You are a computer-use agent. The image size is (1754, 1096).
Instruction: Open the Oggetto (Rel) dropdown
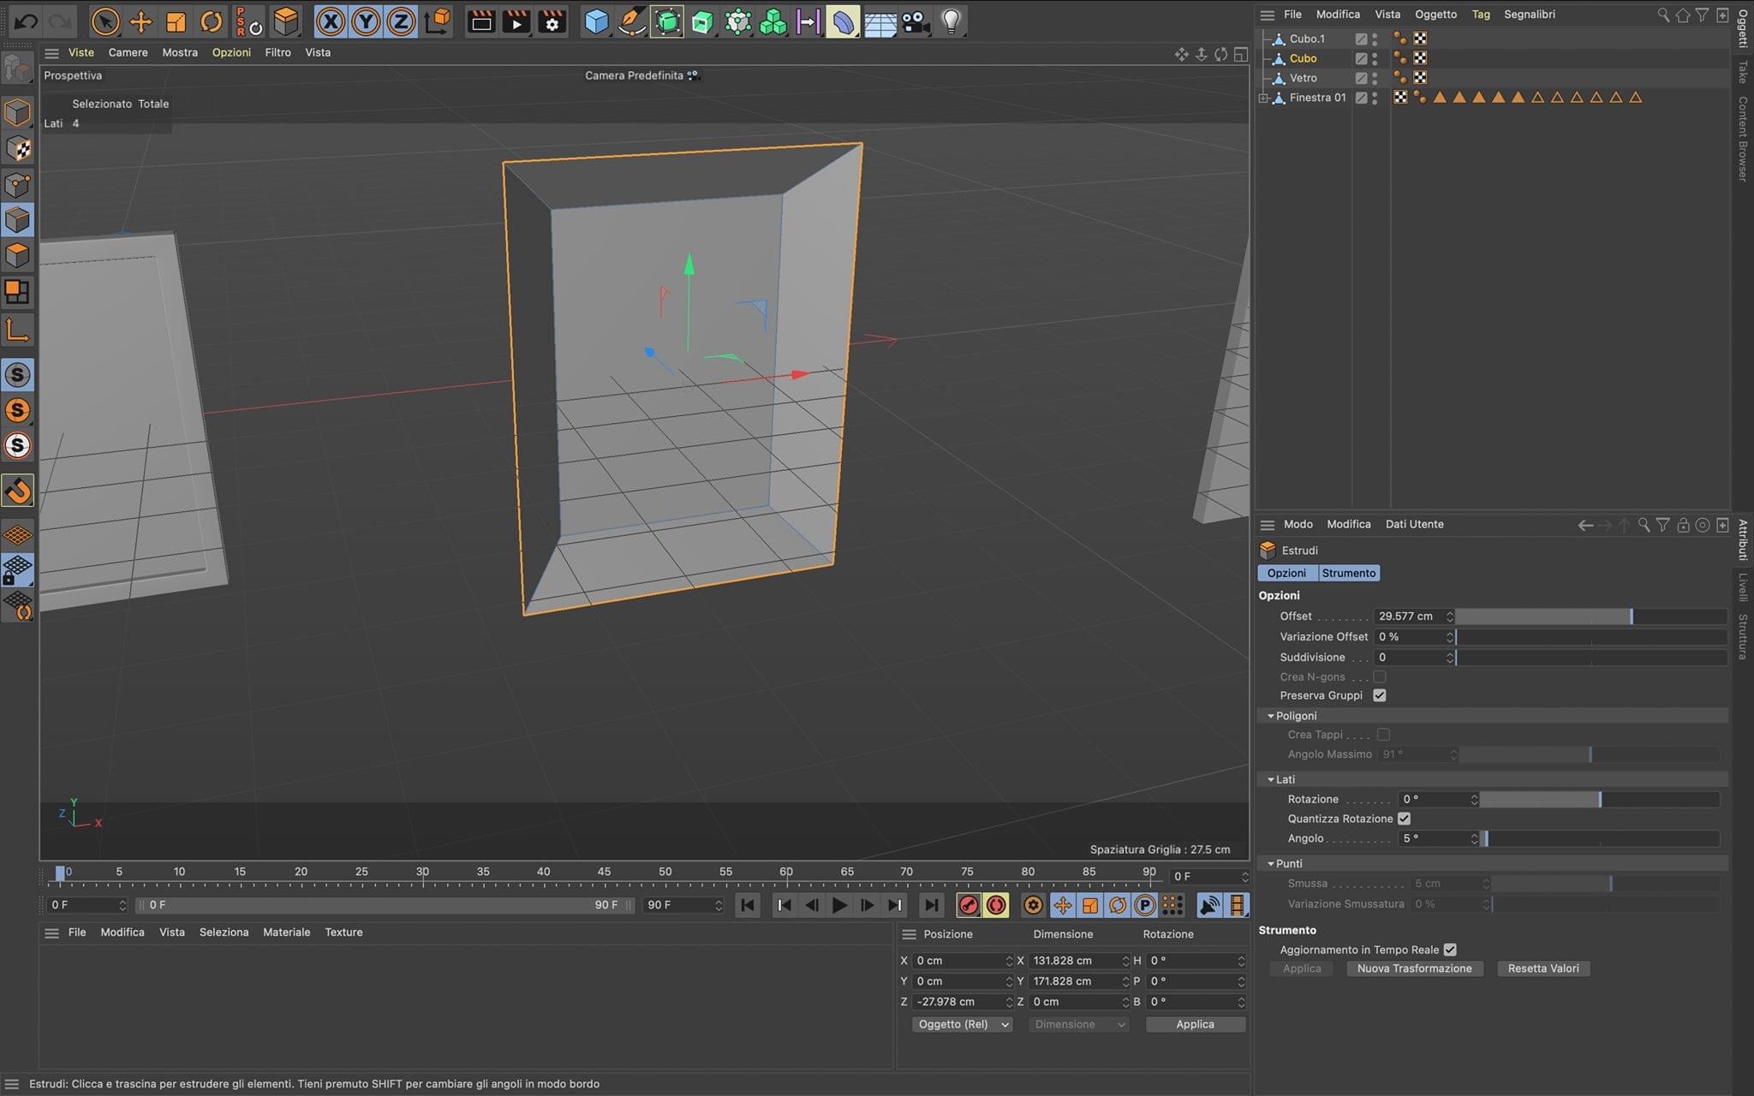(962, 1024)
